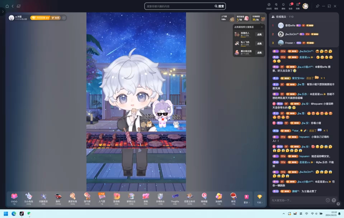344x218 pixels.
Task: Open the diamond balance 133 panel
Action: pos(260,199)
